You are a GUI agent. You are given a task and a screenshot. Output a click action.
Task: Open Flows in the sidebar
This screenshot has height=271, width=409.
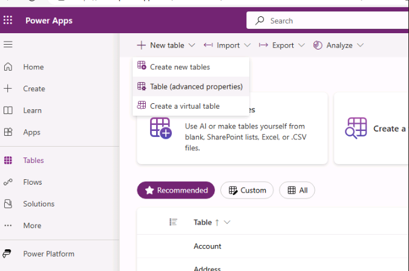(33, 182)
